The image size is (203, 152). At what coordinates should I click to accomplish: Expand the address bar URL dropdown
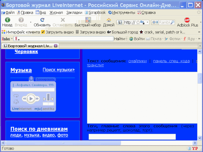point(147,22)
